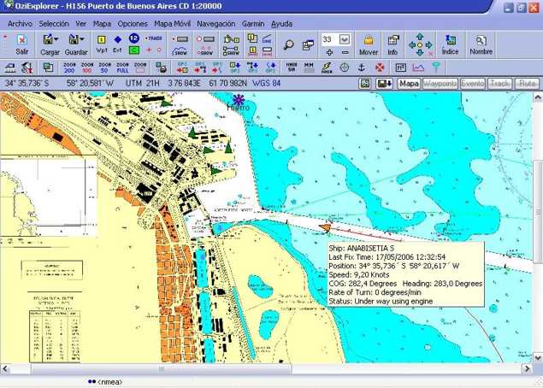Click the Hierro waypoint marker on map
Image resolution: width=543 pixels, height=388 pixels.
[239, 100]
